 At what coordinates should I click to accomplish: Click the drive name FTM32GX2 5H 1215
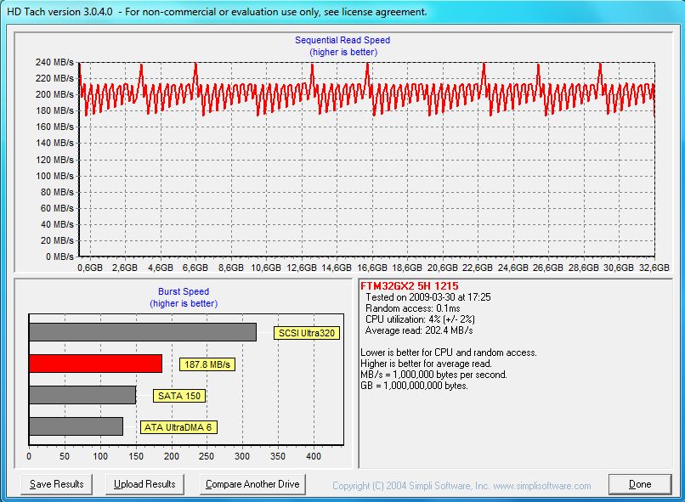coord(410,286)
